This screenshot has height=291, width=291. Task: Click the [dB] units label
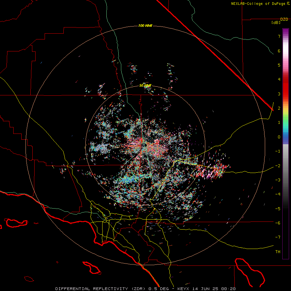point(276,22)
